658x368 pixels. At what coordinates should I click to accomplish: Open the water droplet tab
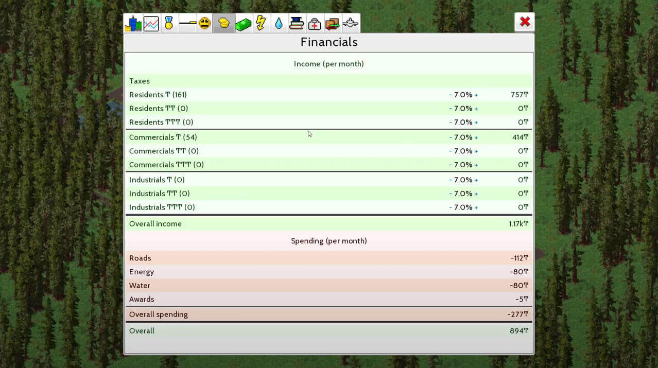click(x=279, y=24)
